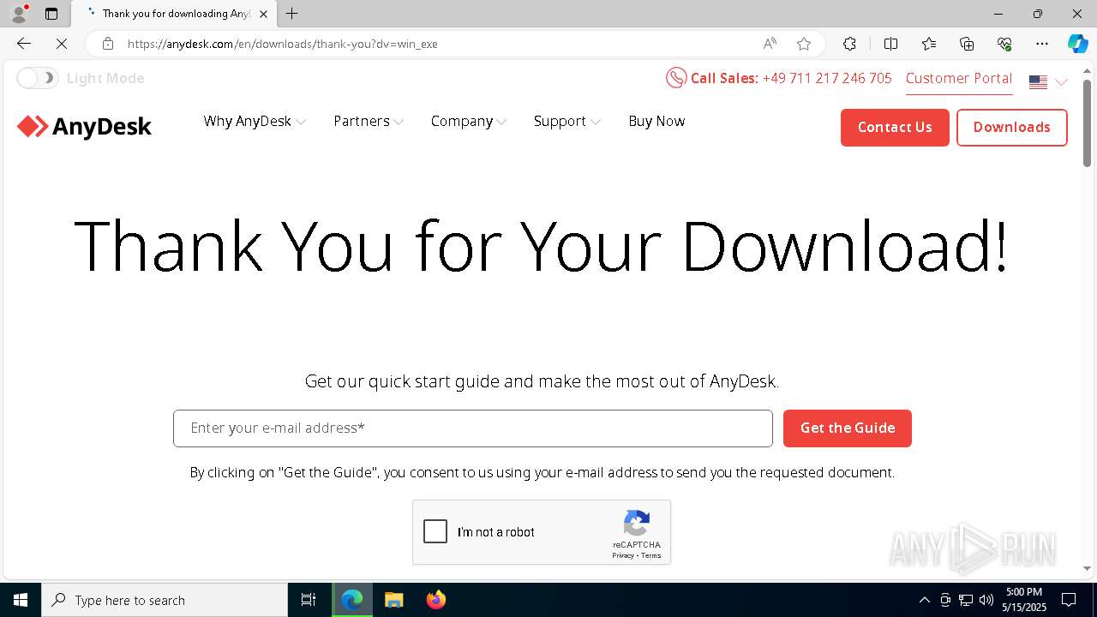This screenshot has width=1097, height=617.
Task: View site information lock icon
Action: [108, 44]
